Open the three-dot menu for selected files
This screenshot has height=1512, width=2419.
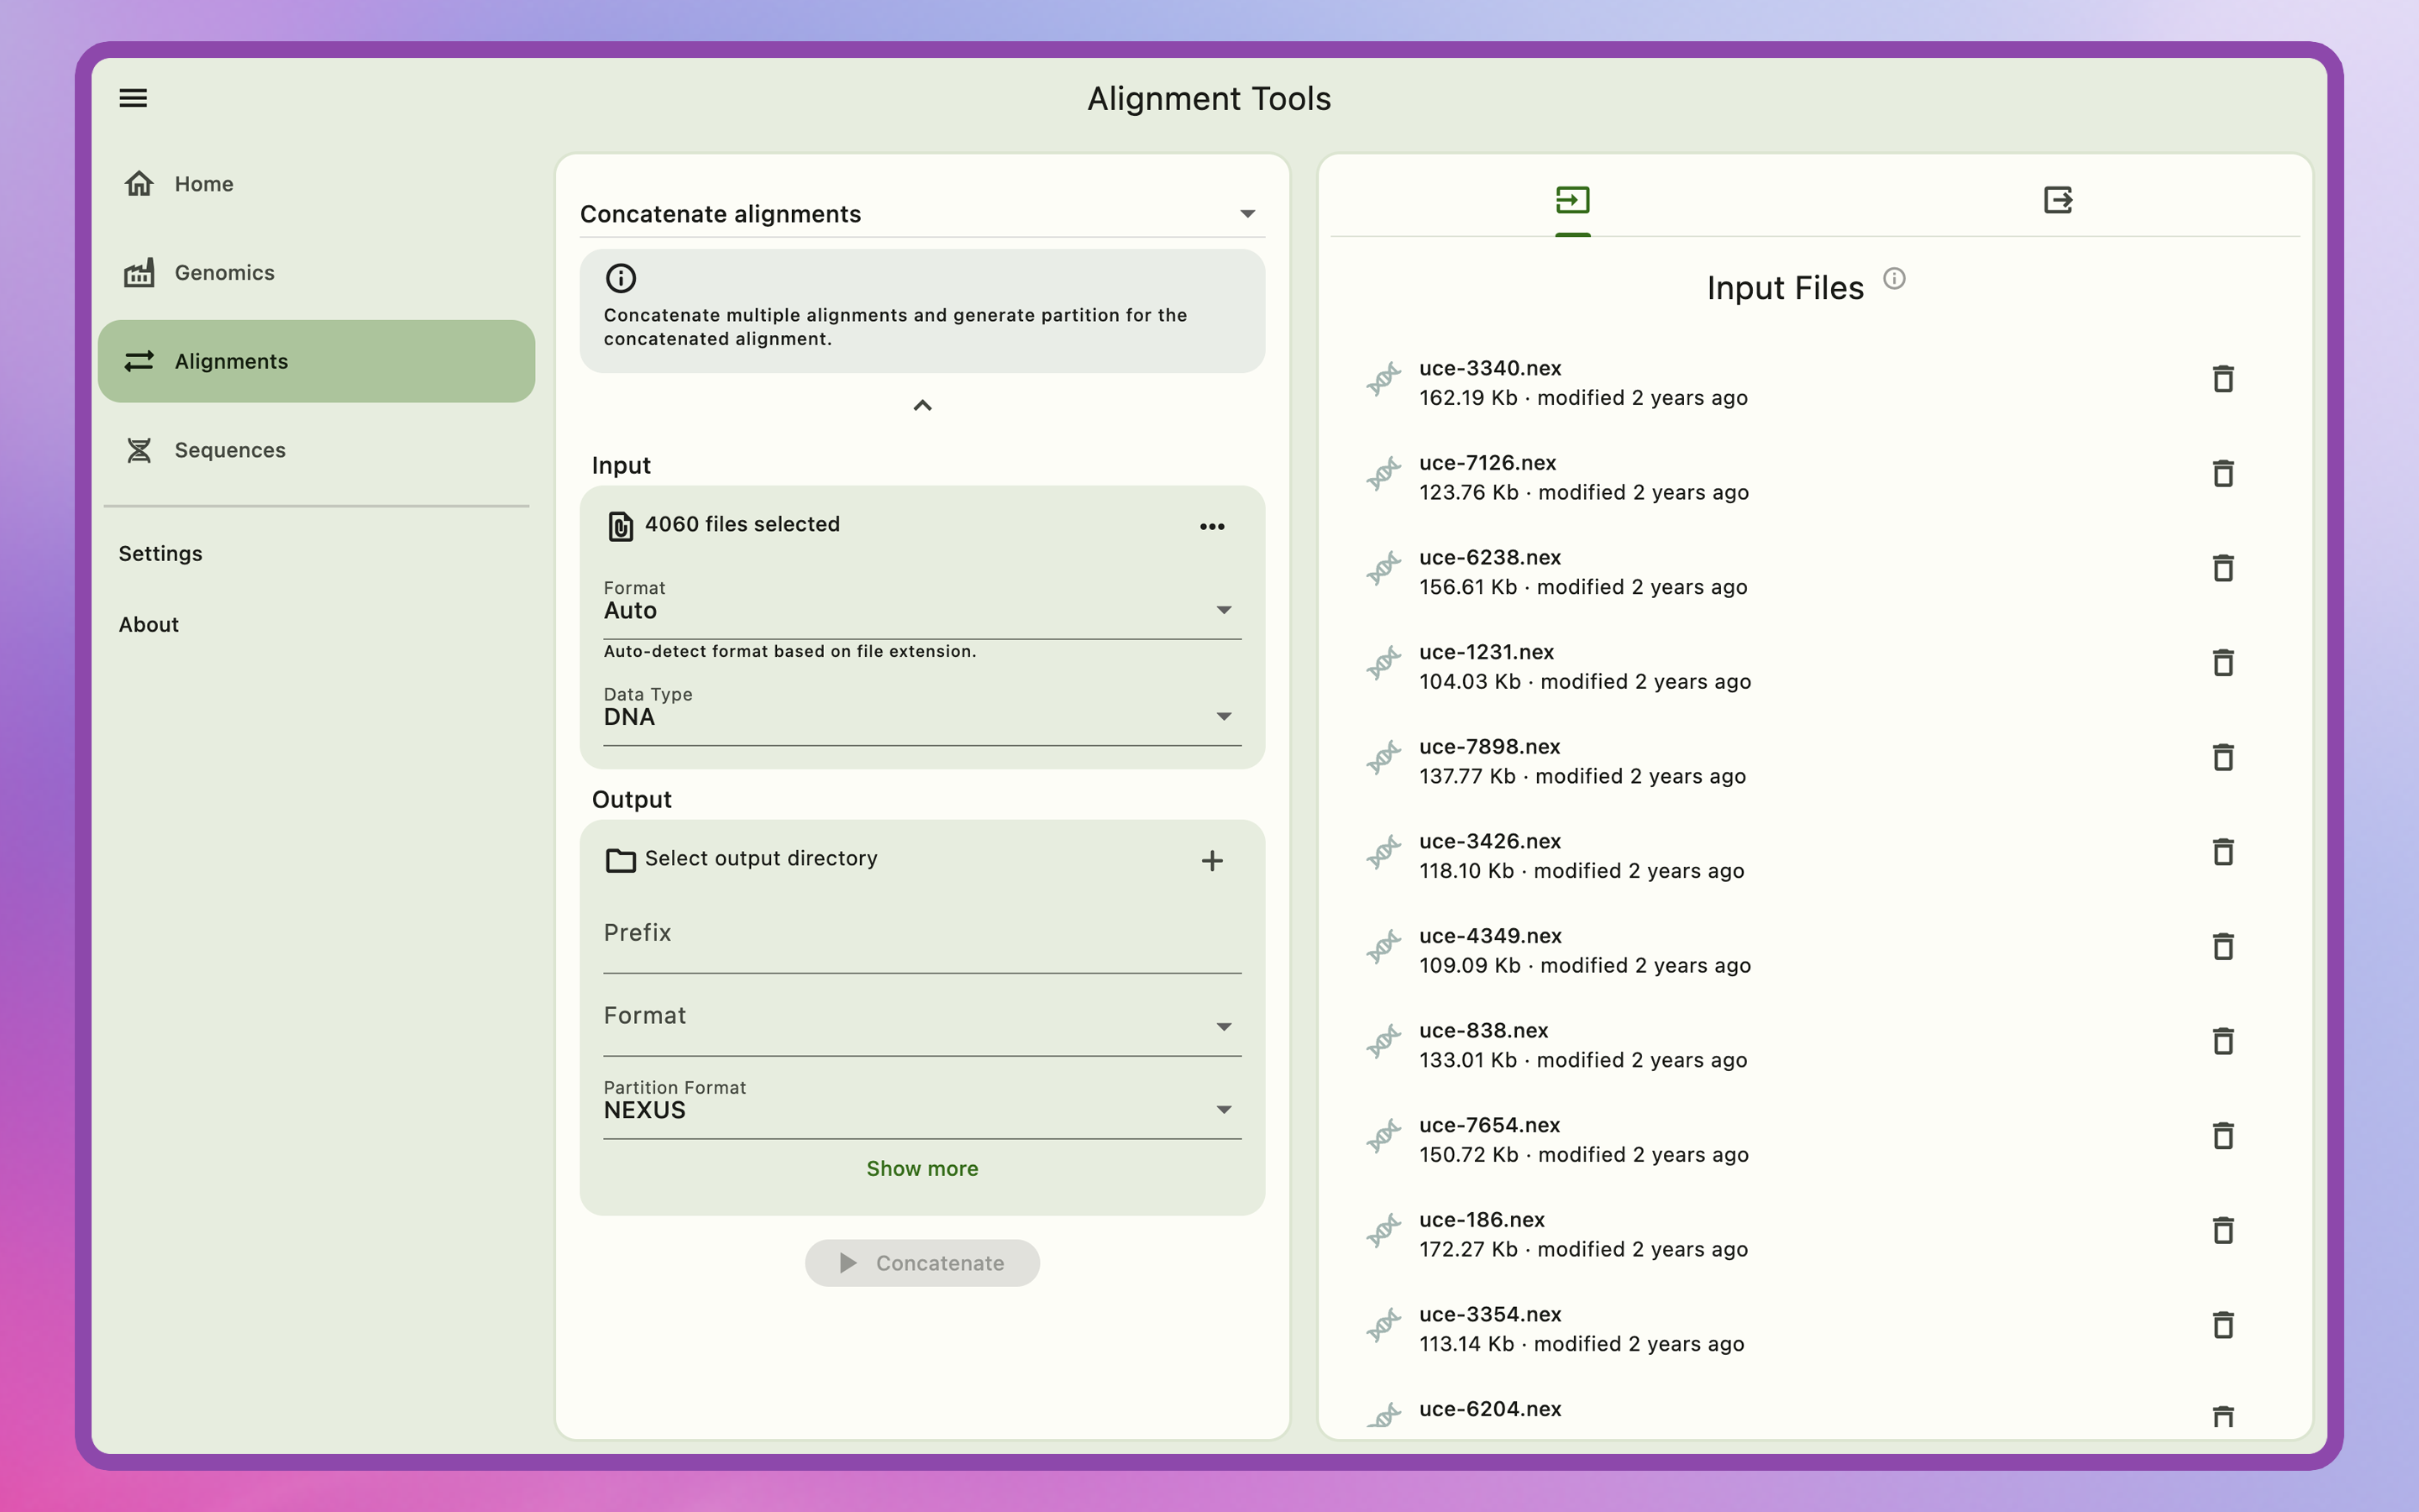pyautogui.click(x=1211, y=525)
